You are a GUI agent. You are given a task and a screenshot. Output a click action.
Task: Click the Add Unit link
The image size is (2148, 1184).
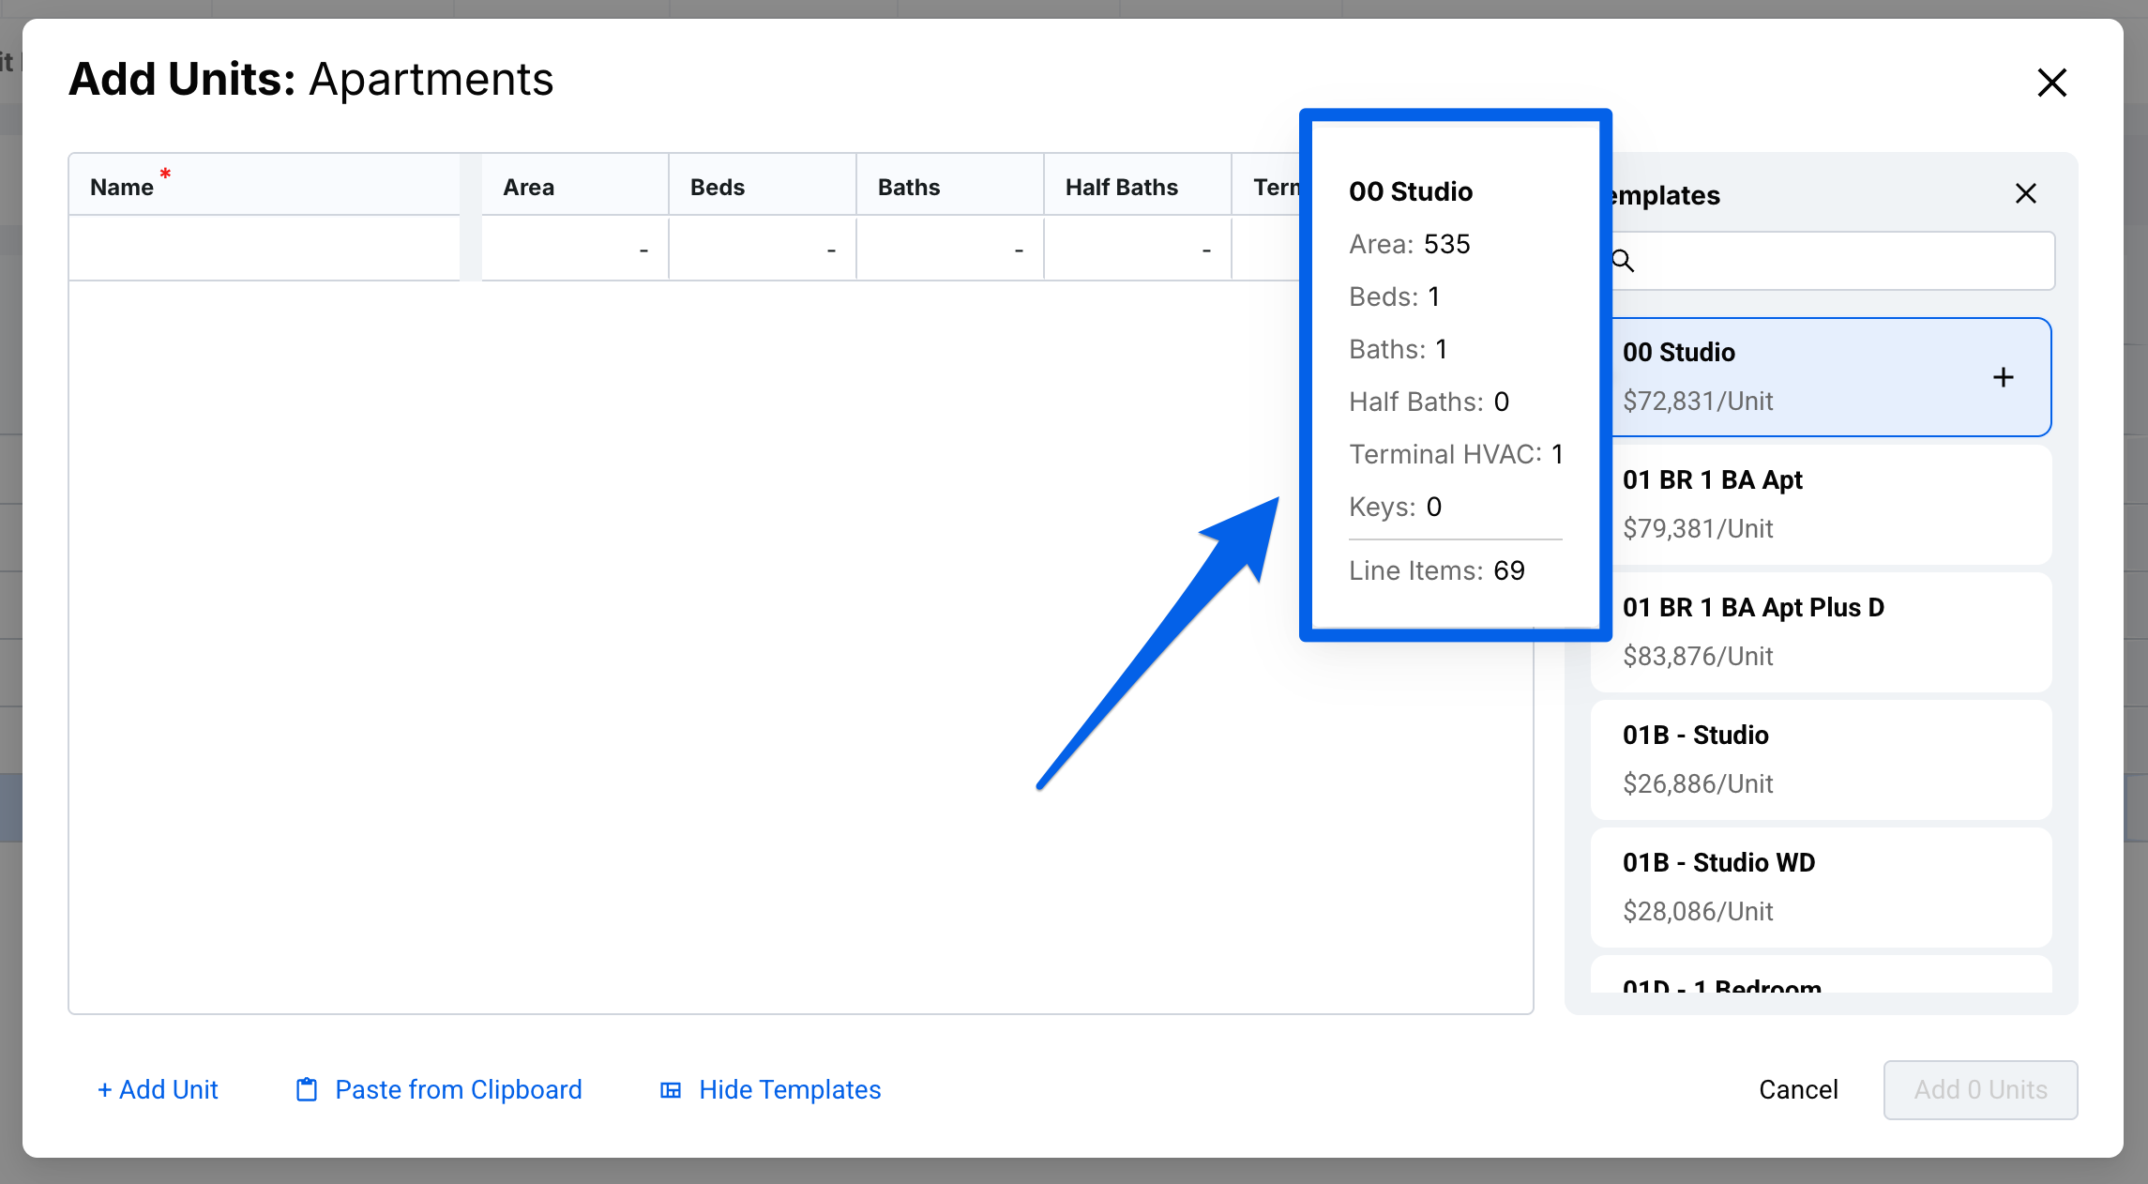coord(158,1089)
